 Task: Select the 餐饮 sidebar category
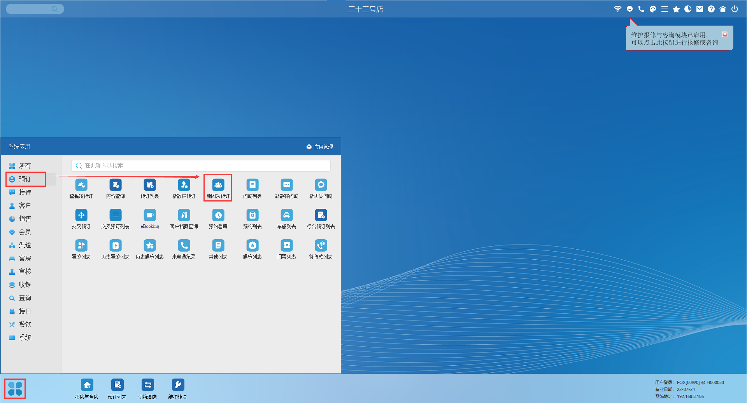25,324
